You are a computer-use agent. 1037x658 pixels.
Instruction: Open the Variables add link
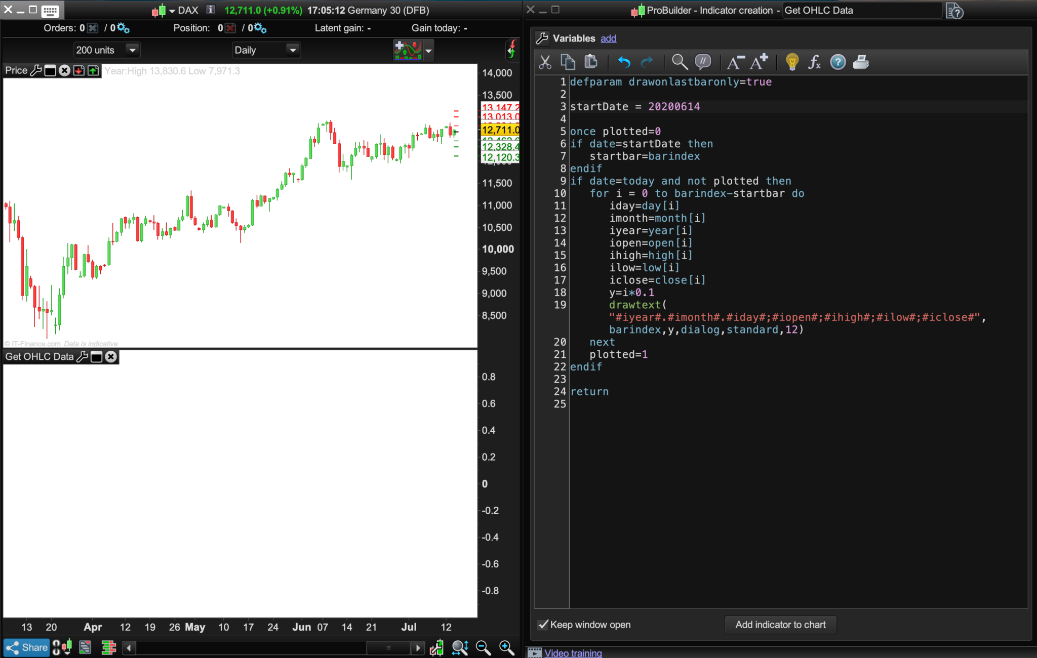[608, 38]
